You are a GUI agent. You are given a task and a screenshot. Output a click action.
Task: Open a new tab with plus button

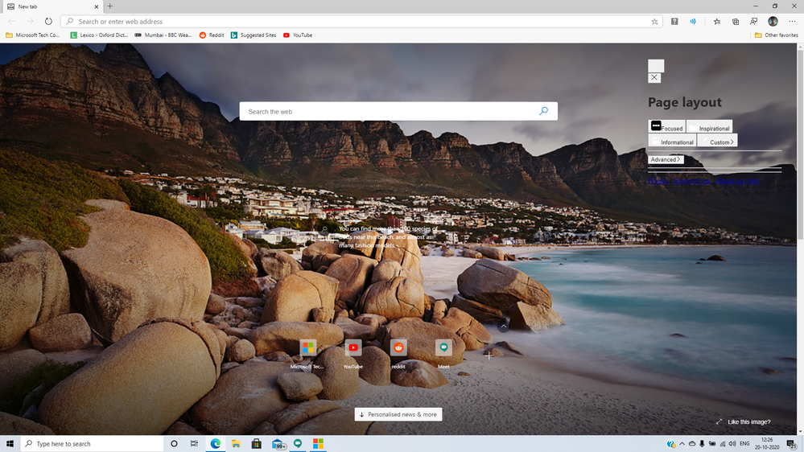tap(109, 6)
